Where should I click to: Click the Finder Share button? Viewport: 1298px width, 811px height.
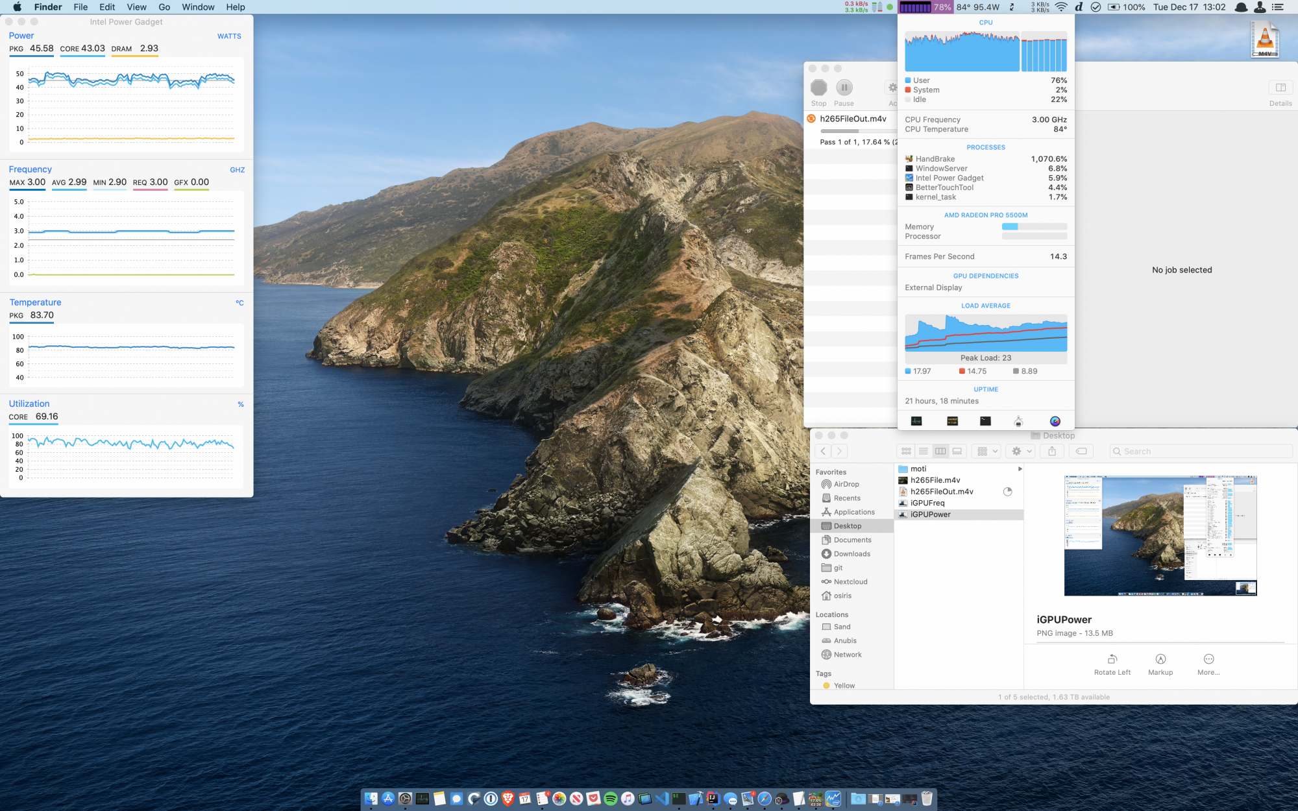(x=1052, y=451)
